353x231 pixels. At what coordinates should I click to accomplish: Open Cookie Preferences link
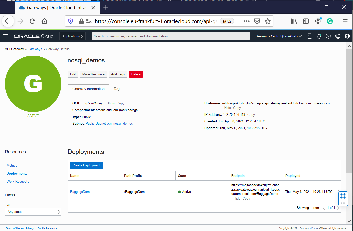48,228
